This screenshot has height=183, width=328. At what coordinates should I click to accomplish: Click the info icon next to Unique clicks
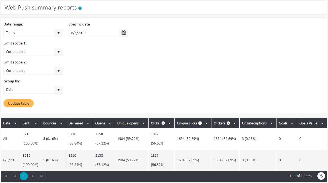click(x=200, y=123)
